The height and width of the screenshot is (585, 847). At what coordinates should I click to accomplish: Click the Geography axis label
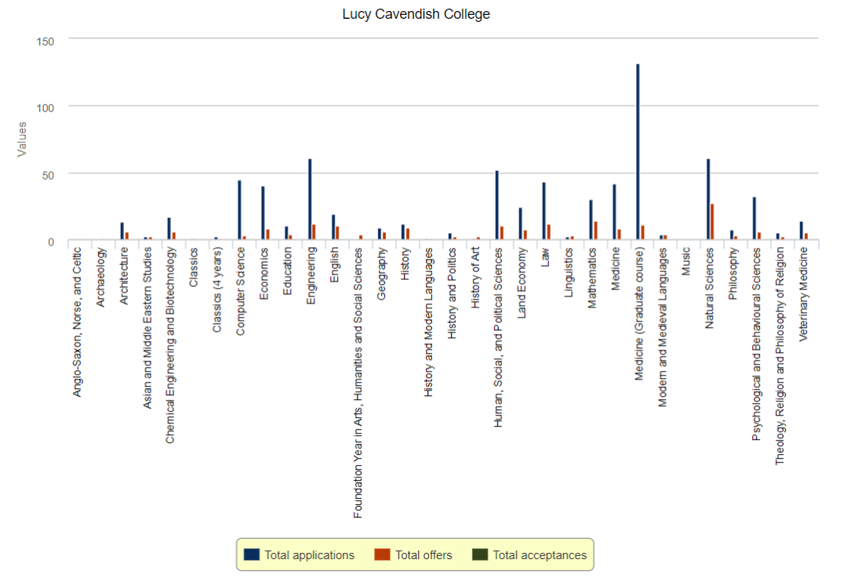pos(381,274)
